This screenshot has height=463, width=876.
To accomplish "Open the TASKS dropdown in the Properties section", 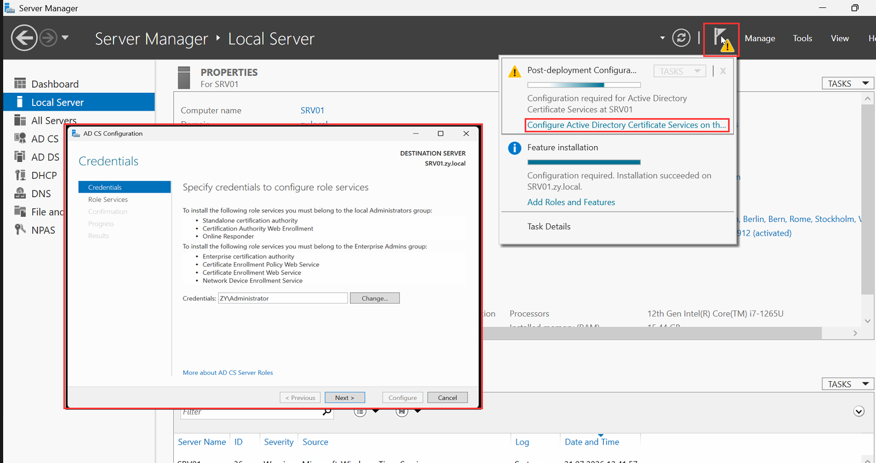I will pos(847,83).
